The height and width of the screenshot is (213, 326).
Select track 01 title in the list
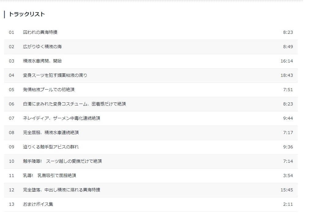click(x=40, y=32)
